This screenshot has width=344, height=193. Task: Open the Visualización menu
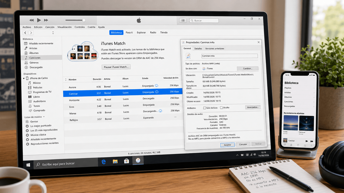click(x=64, y=27)
